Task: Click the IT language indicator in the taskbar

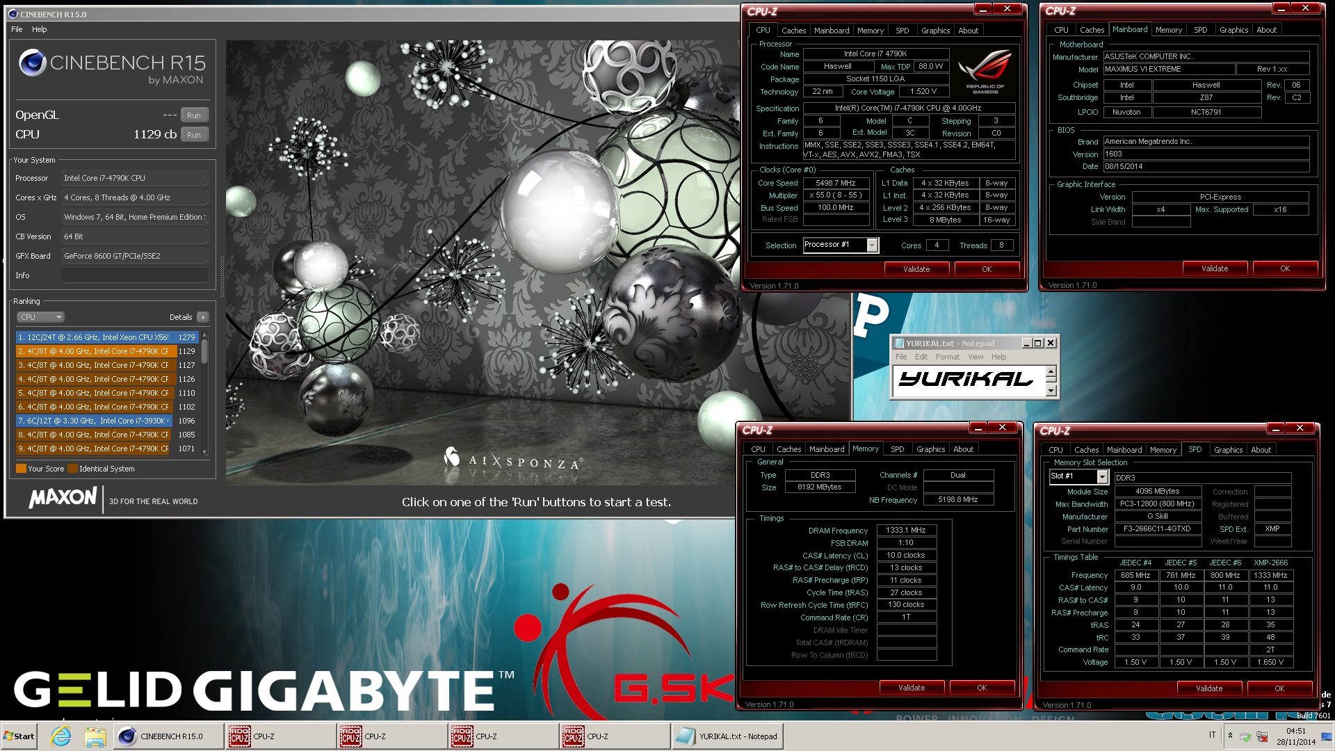Action: 1212,735
